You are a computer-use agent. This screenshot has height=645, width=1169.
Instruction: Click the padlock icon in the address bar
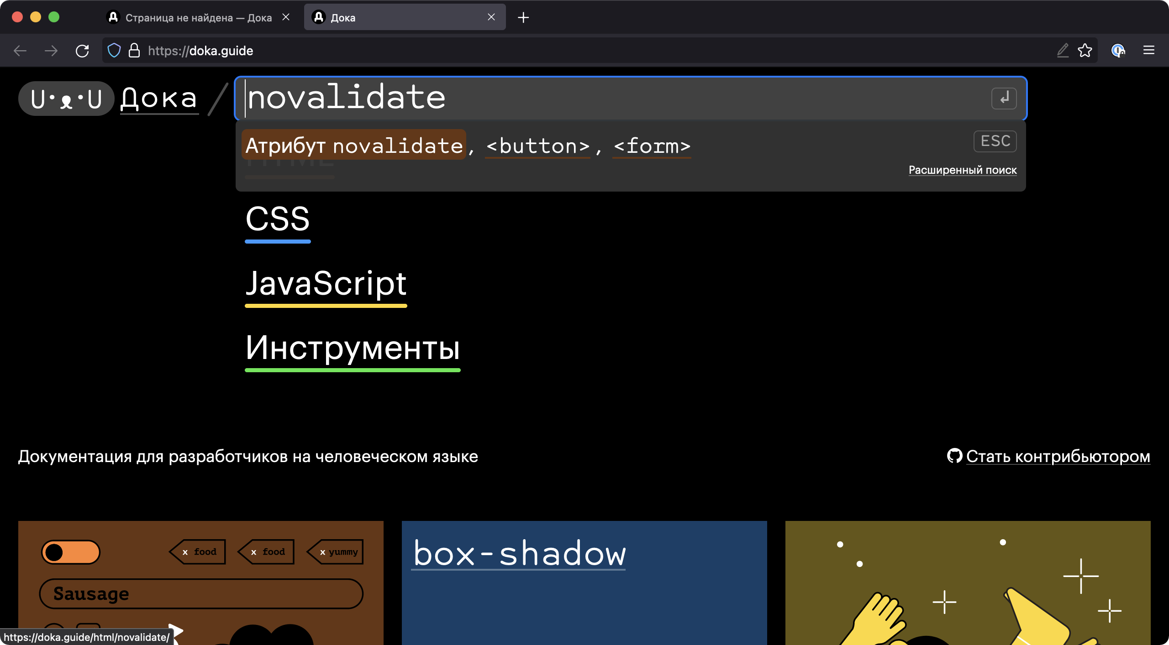coord(134,51)
